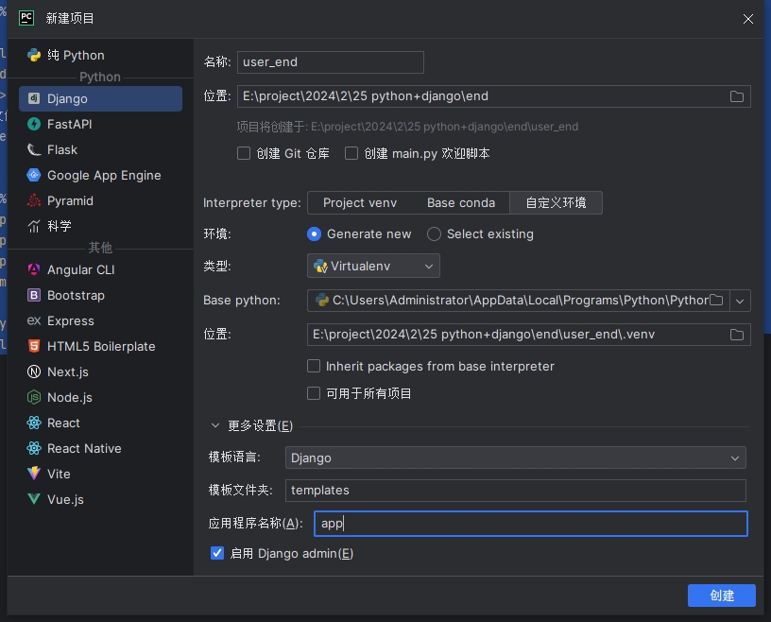This screenshot has width=771, height=622.
Task: Pick the HTML5 Boilerplate icon
Action: (34, 346)
